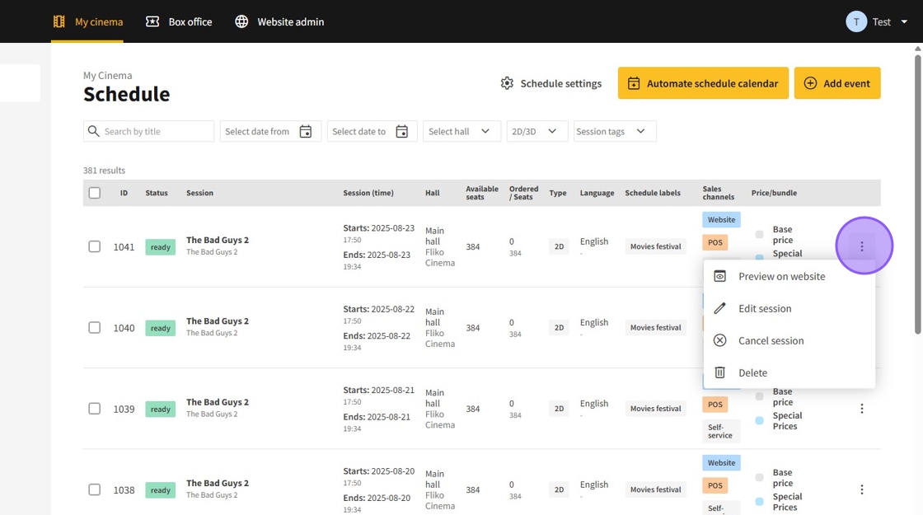Choose Edit session from context menu
The width and height of the screenshot is (923, 515).
(x=764, y=308)
